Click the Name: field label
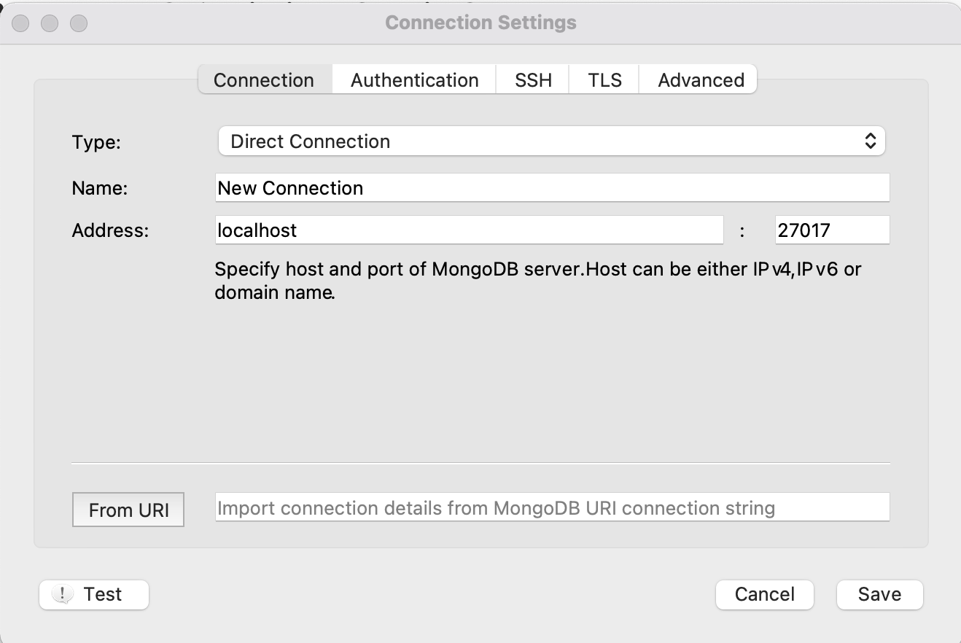Screen dimensions: 961x643 [100, 188]
